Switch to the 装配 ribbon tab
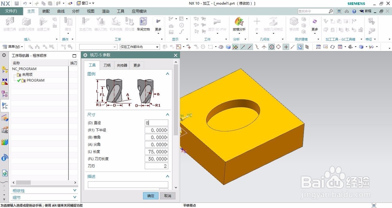This screenshot has height=208, width=392. pyautogui.click(x=46, y=11)
